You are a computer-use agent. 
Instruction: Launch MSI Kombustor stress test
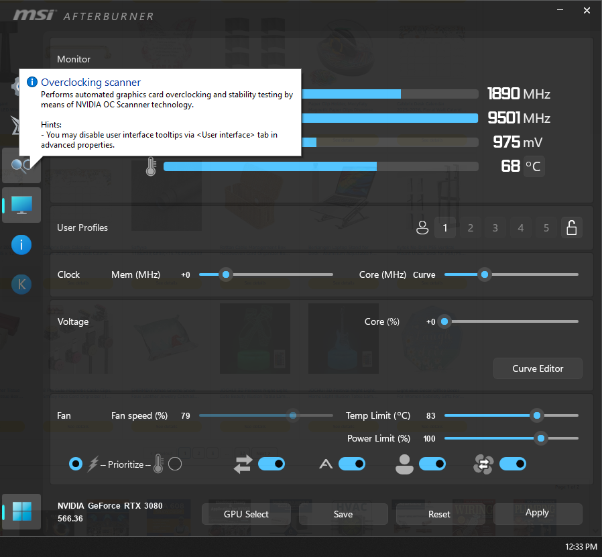click(x=21, y=284)
